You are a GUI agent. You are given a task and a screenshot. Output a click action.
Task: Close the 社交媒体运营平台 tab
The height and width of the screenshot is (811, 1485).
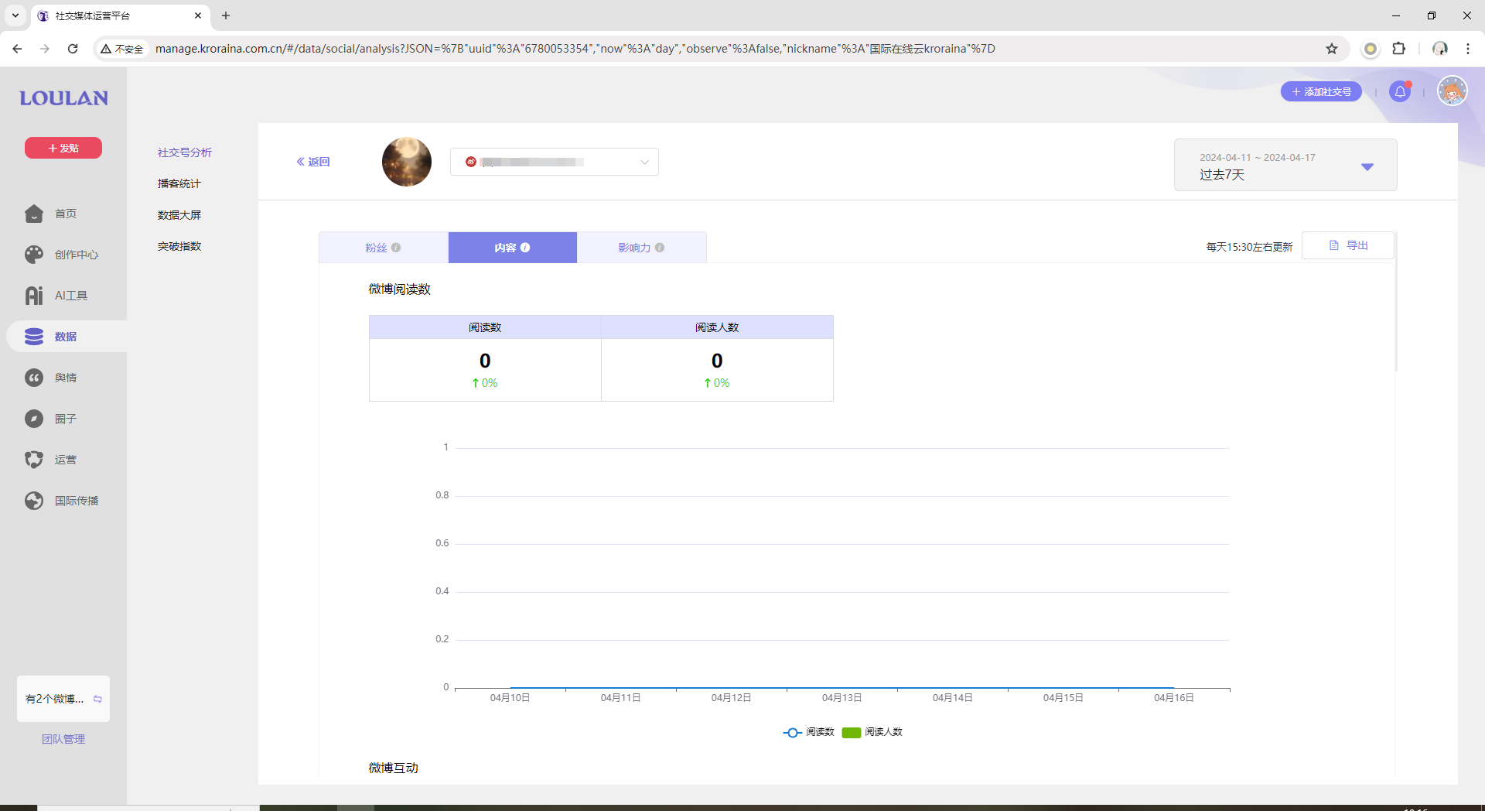[x=198, y=15]
